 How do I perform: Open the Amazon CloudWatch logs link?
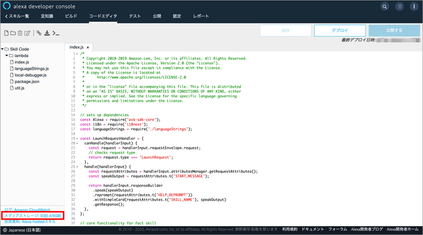(x=27, y=210)
